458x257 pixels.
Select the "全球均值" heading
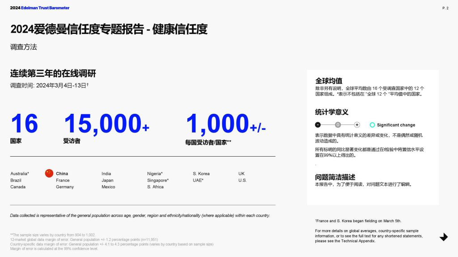click(329, 81)
